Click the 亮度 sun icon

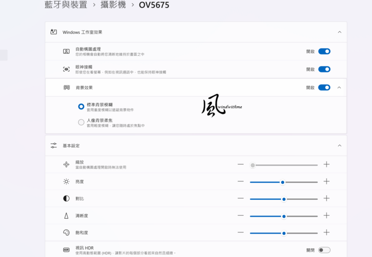click(66, 181)
